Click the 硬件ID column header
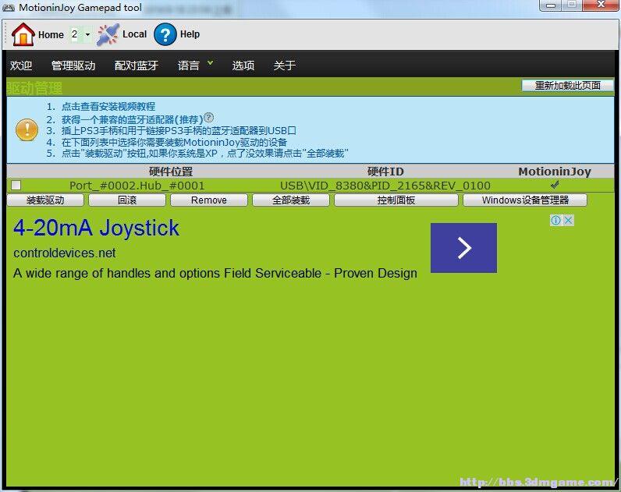This screenshot has width=621, height=492. [x=385, y=172]
